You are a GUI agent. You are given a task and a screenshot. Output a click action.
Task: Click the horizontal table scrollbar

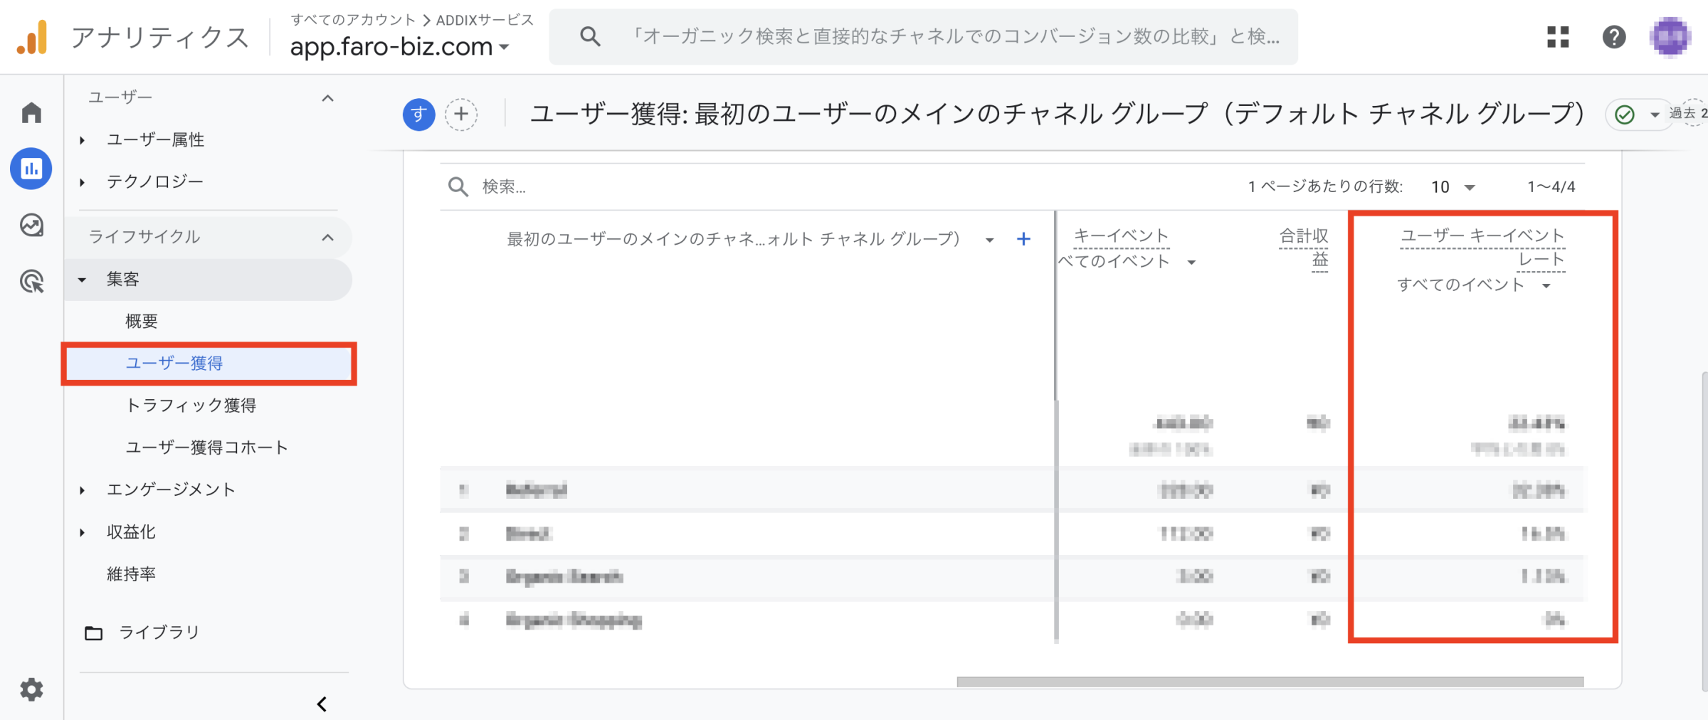click(x=1270, y=682)
